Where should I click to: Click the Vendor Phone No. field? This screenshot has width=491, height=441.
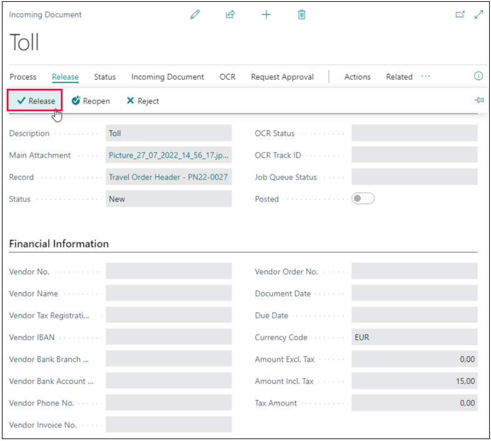point(168,403)
